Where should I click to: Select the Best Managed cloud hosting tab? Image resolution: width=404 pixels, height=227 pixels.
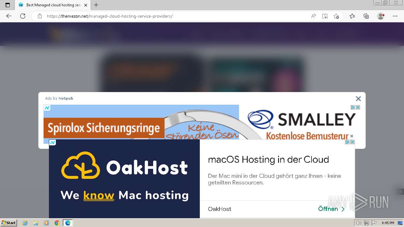pos(53,5)
